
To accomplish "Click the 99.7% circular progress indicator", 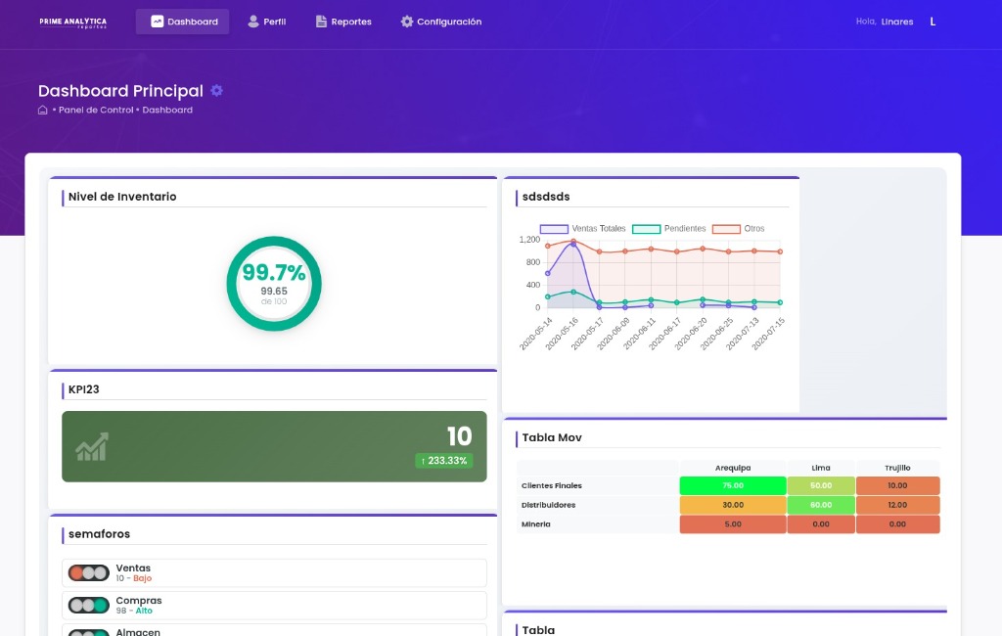I will coord(274,283).
